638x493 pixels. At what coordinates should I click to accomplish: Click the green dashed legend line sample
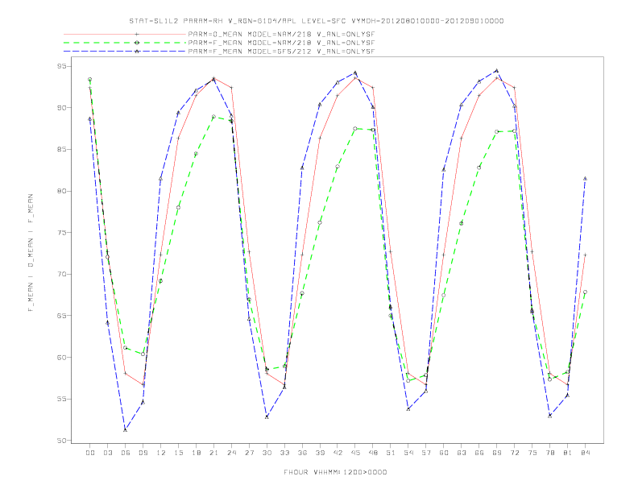click(x=125, y=43)
